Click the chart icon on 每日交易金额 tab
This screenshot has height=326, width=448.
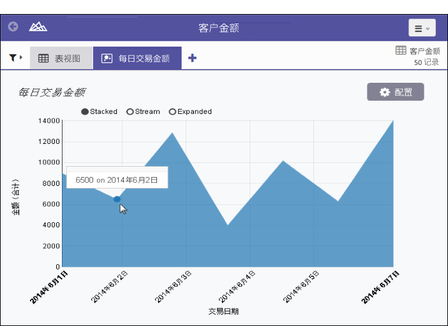[107, 58]
